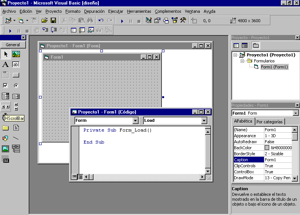The width and height of the screenshot is (300, 215).
Task: Switch to Por categorías tab
Action: [x=270, y=122]
